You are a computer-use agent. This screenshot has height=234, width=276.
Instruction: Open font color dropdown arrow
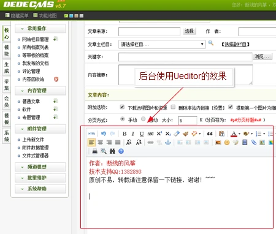(x=239, y=134)
